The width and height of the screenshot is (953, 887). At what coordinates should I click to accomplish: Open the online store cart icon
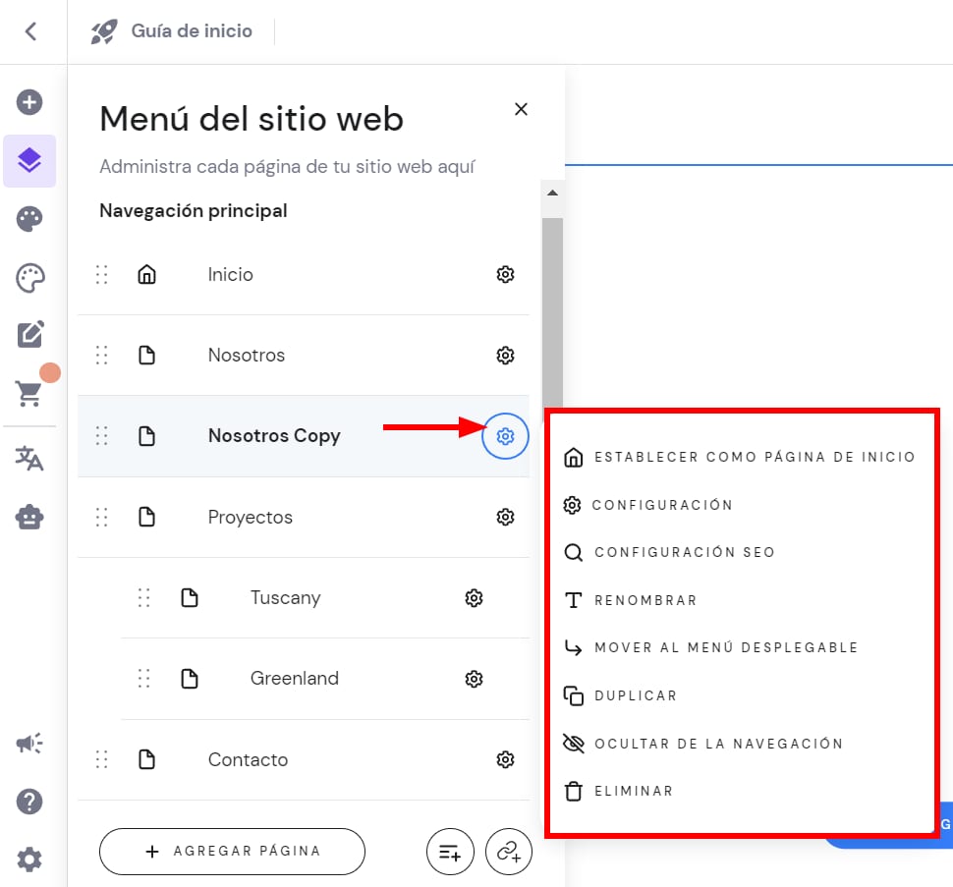[29, 392]
